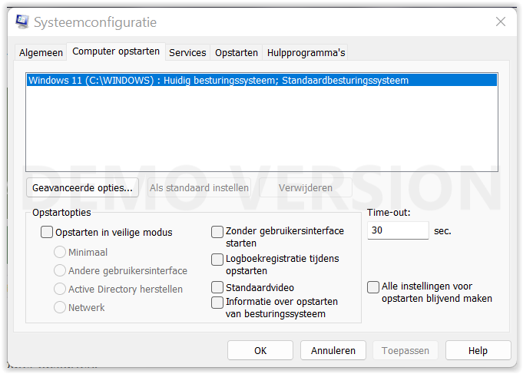Enable Opstarten in veilige modus checkbox
The image size is (523, 374).
click(x=47, y=232)
